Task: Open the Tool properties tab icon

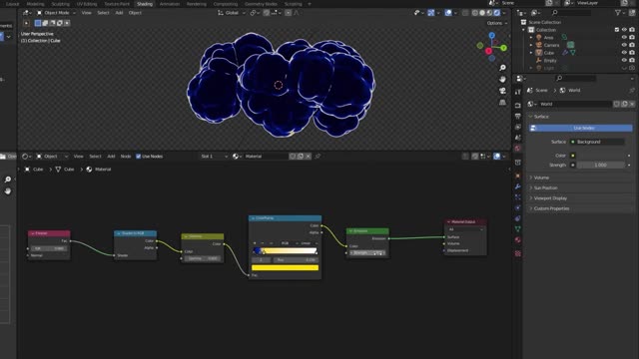Action: point(517,92)
